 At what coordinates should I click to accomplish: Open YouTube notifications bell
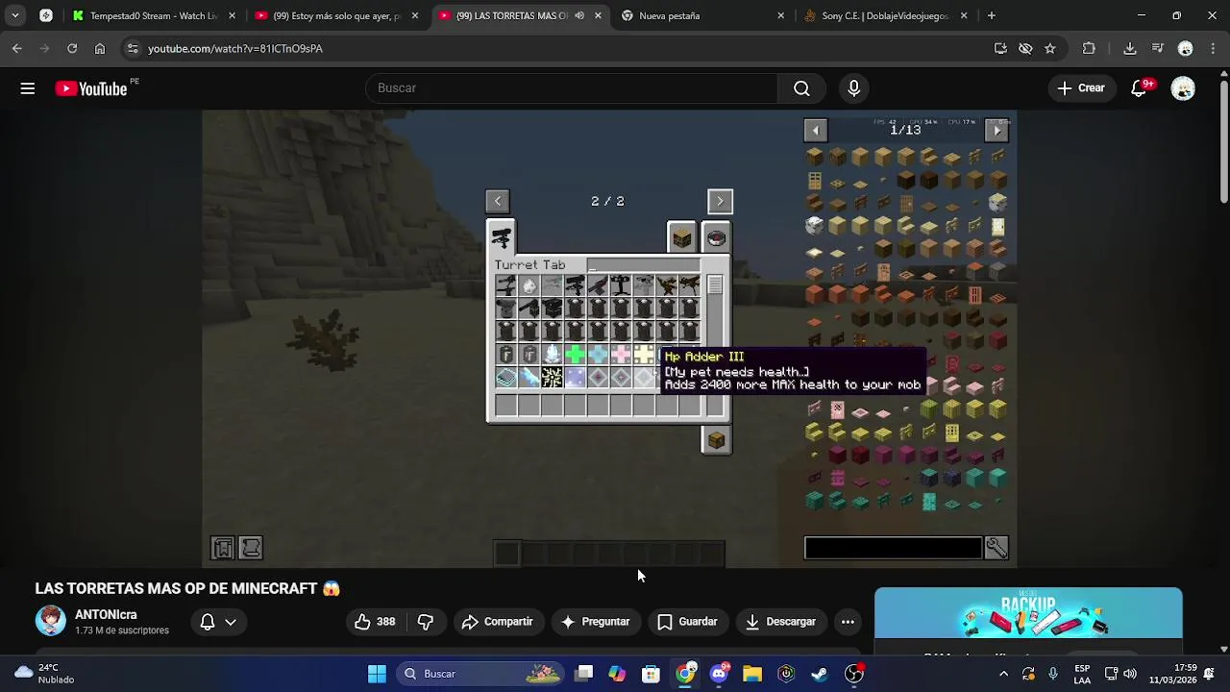[1139, 88]
